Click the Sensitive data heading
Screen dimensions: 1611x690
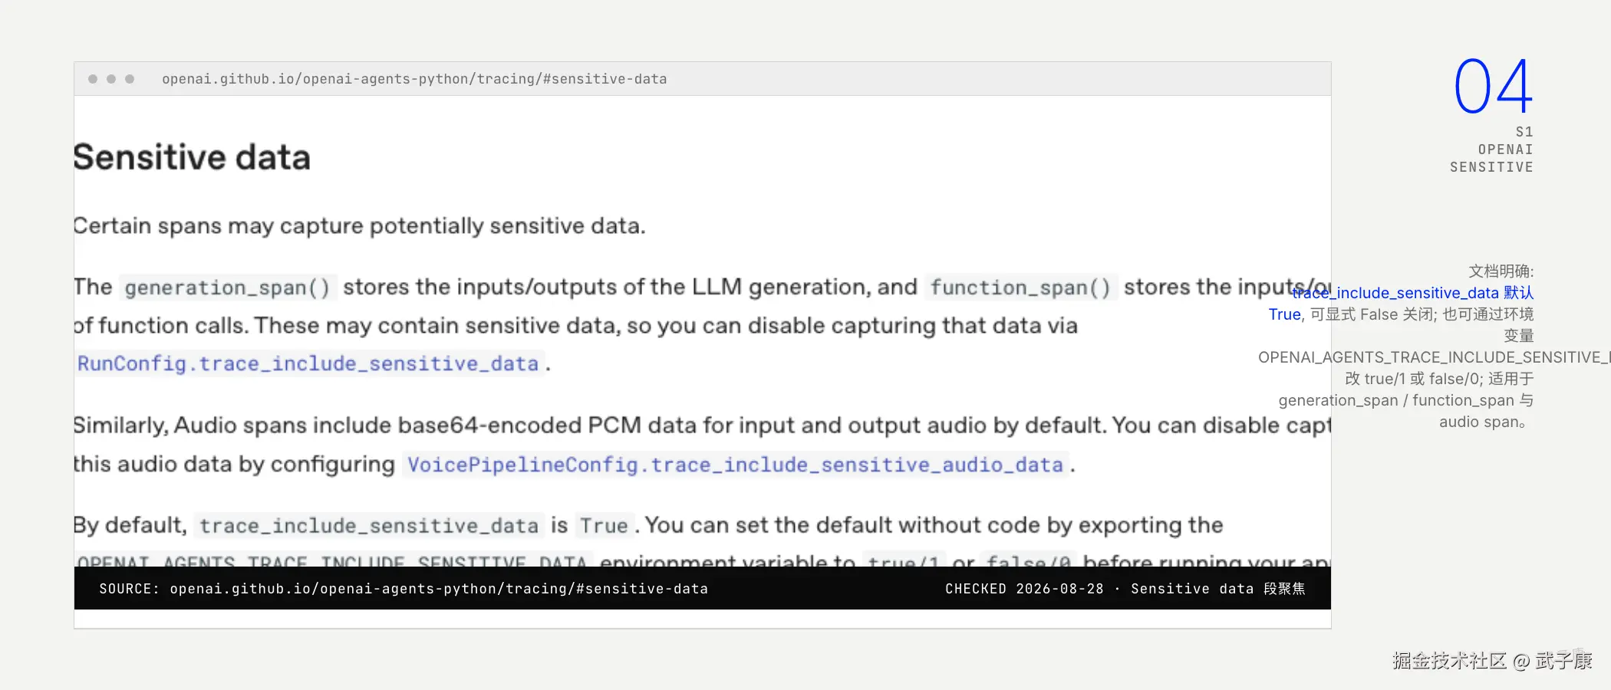(x=192, y=157)
